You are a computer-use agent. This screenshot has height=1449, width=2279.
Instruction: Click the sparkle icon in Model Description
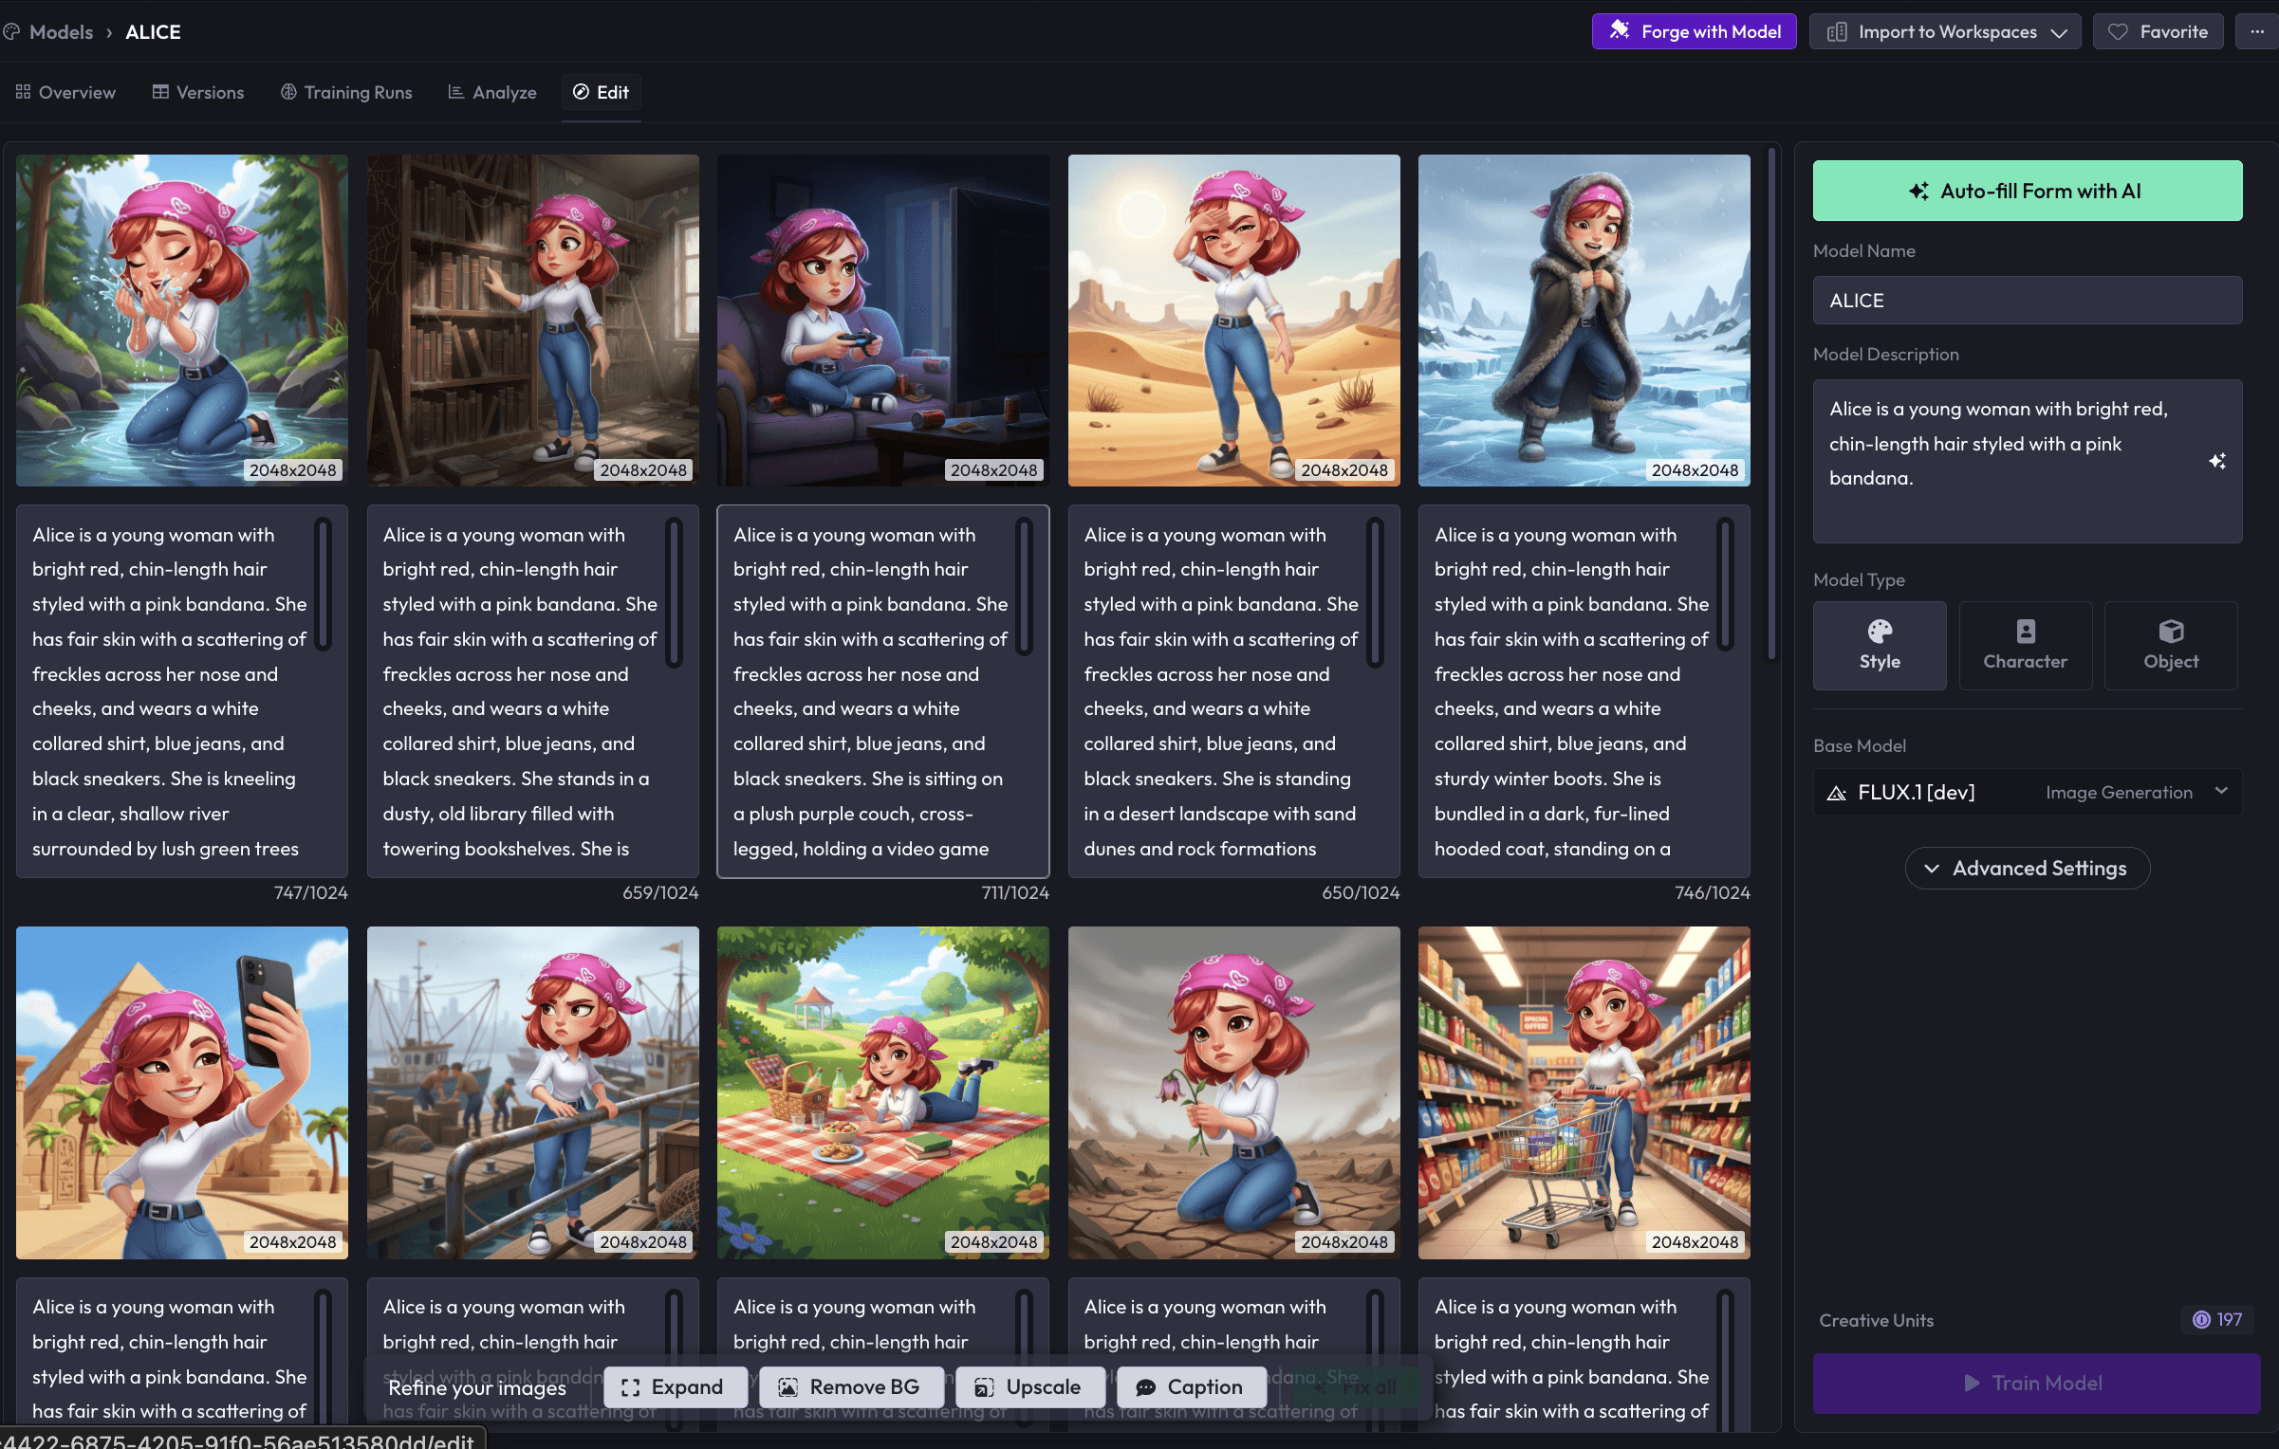(2216, 461)
